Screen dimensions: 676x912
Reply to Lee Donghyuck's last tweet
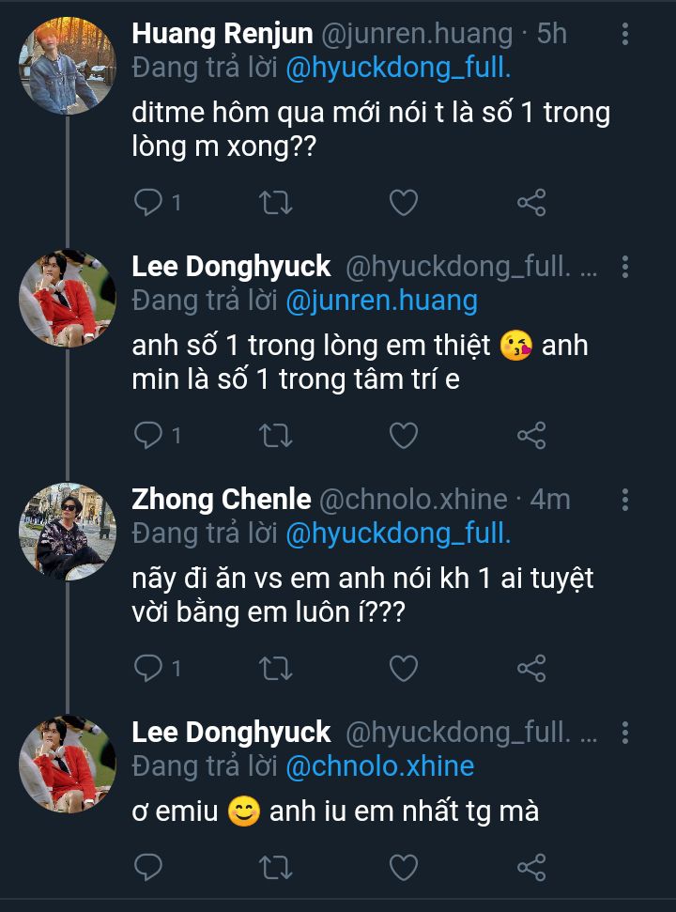pyautogui.click(x=149, y=865)
